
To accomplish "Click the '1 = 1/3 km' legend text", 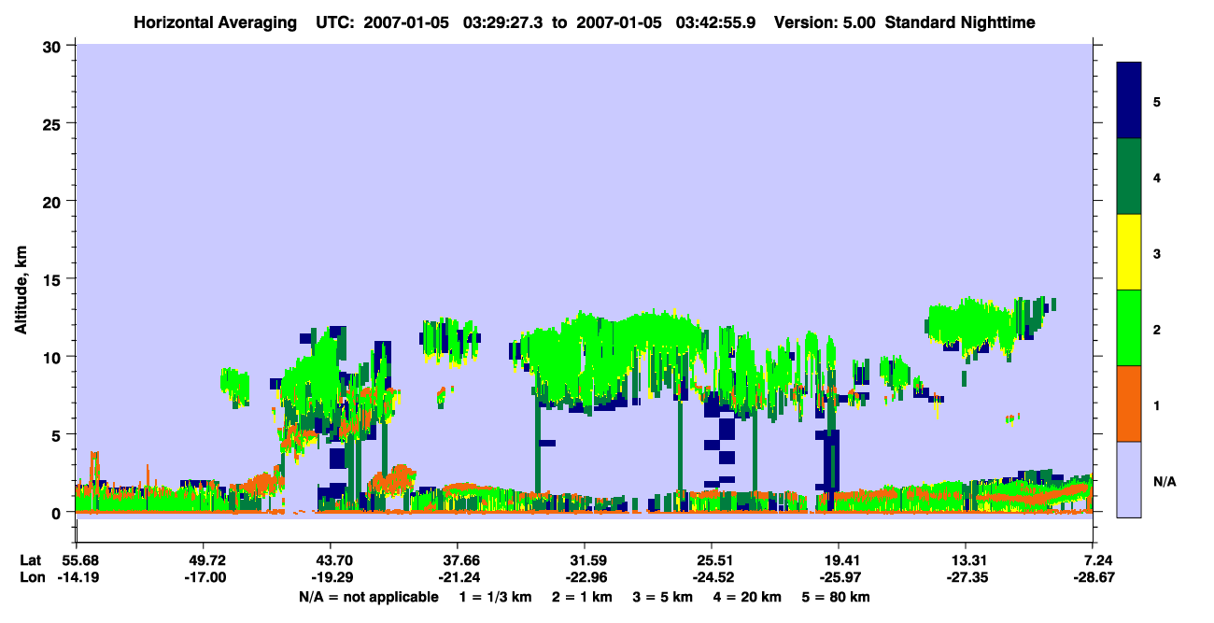I will (x=495, y=597).
